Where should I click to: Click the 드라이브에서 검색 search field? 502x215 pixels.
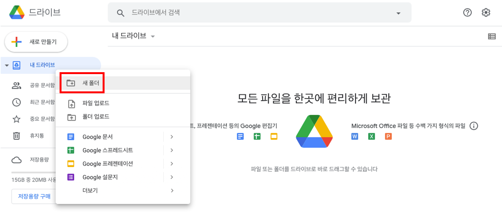pos(259,13)
